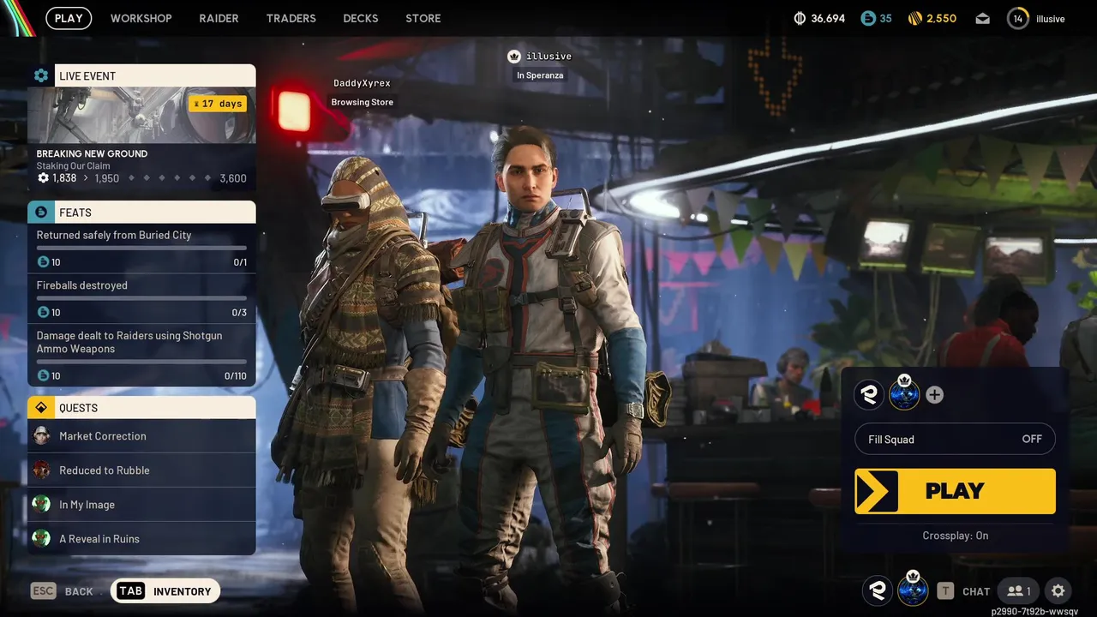Select the A Reveal in Ruins quest

tap(141, 539)
